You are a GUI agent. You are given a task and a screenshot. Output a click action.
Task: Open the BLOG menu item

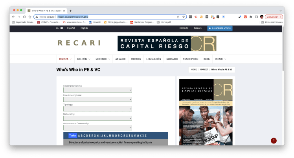point(207,59)
